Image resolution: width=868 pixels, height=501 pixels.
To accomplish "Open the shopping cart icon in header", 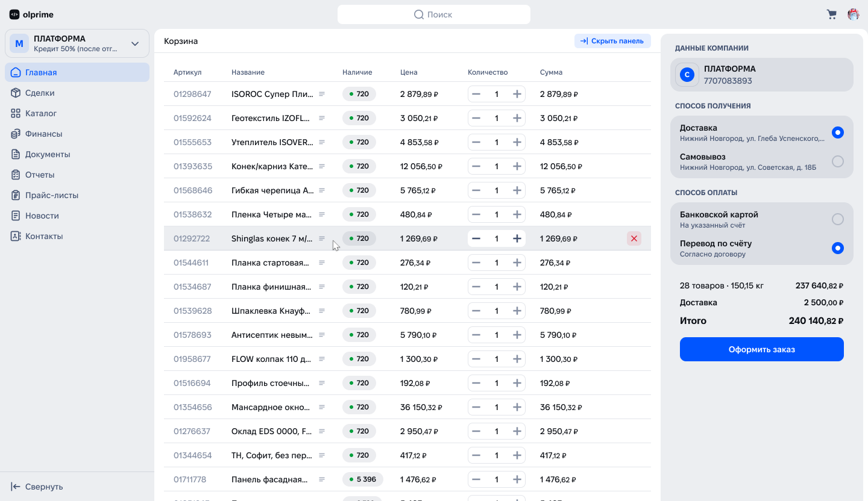I will point(832,14).
